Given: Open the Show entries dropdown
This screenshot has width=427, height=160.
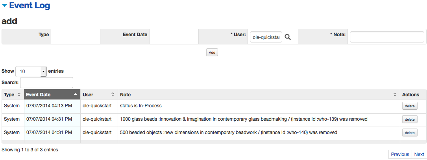Looking at the screenshot, I should click(x=31, y=72).
